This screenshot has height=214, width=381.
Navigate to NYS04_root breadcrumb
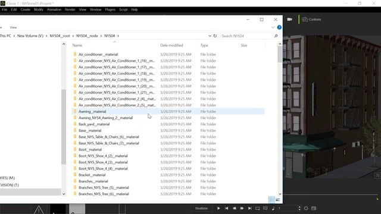[x=60, y=36]
